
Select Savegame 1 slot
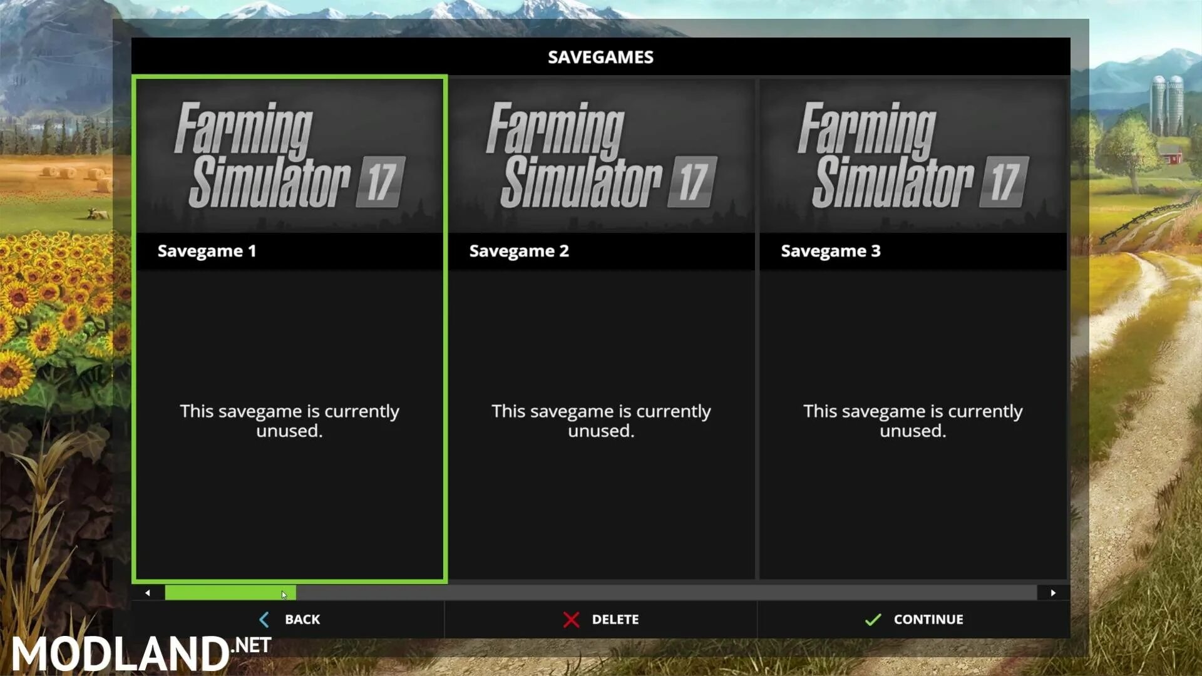tap(289, 329)
